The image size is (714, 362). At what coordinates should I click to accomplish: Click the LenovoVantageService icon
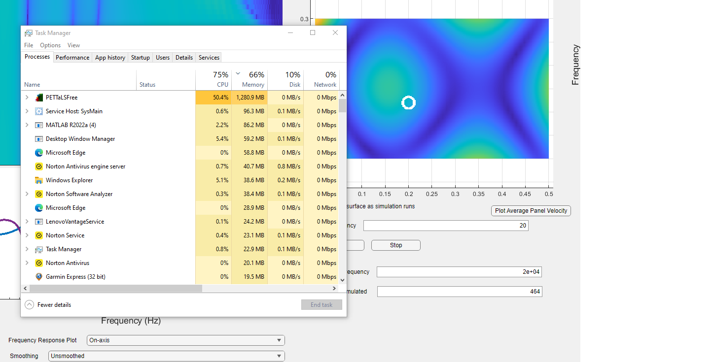(39, 222)
